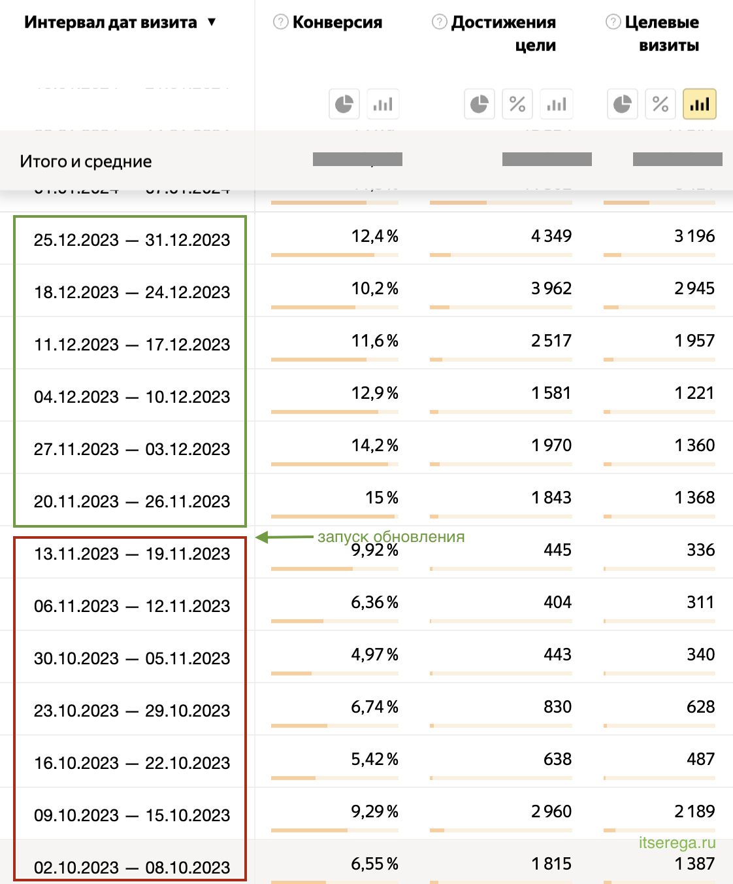This screenshot has height=884, width=733.
Task: Toggle percent view under Достижения цели
Action: click(517, 104)
